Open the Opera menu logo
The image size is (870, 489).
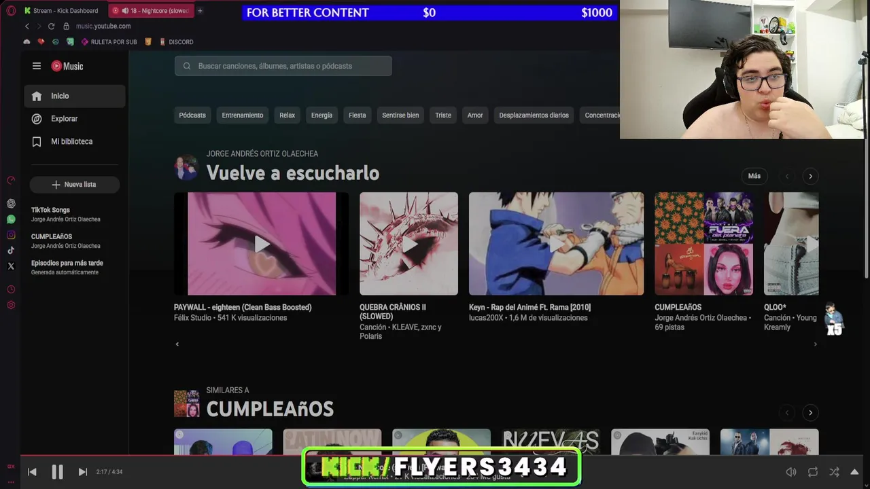click(11, 10)
